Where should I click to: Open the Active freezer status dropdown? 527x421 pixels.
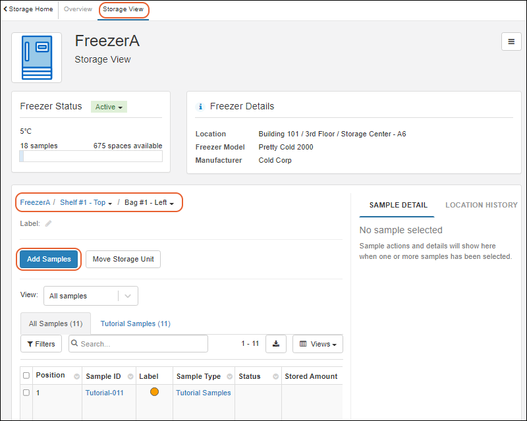click(x=109, y=107)
